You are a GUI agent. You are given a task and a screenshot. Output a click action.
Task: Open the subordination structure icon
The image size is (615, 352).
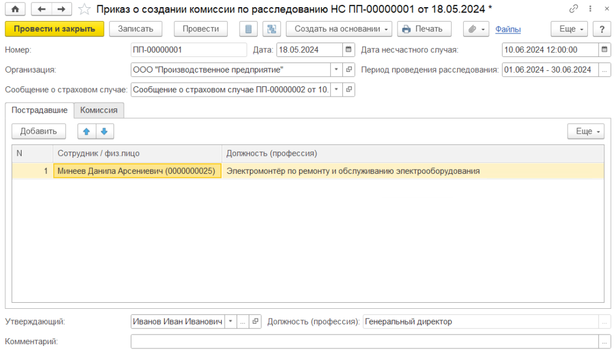point(272,29)
